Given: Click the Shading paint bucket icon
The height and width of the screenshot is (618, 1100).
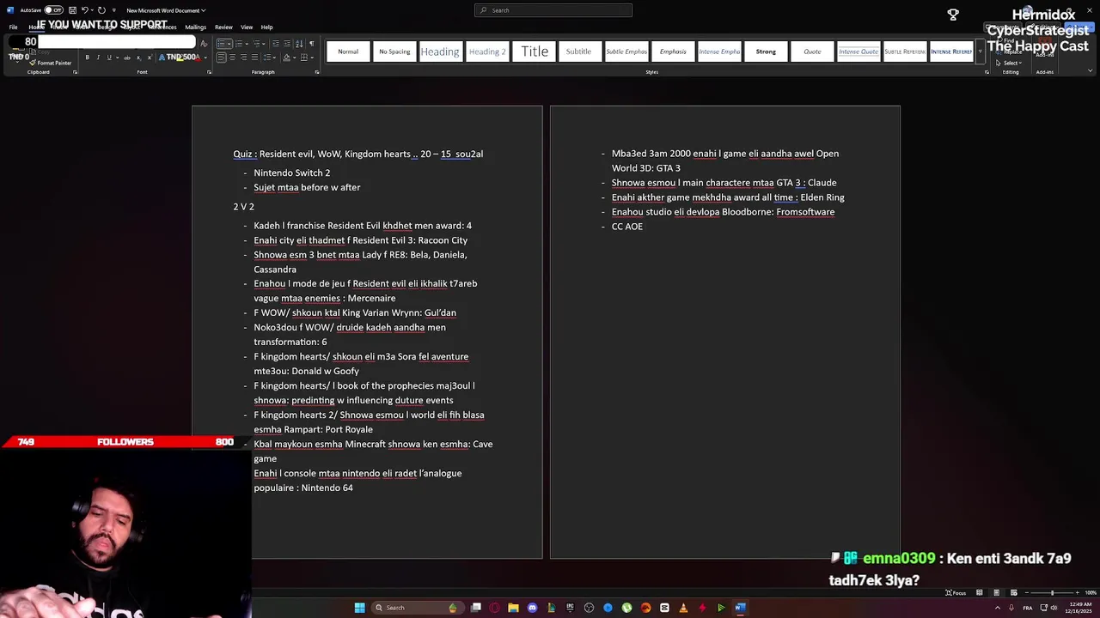Looking at the screenshot, I should tap(286, 58).
